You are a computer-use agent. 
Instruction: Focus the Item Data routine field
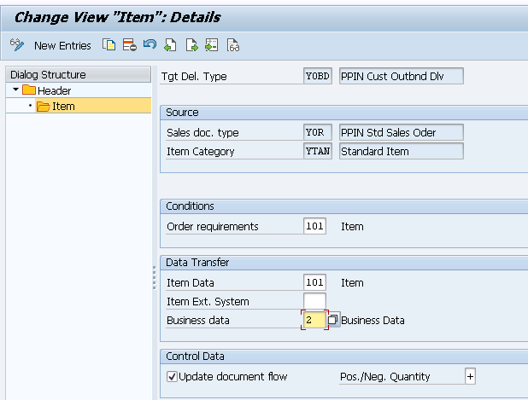point(314,282)
